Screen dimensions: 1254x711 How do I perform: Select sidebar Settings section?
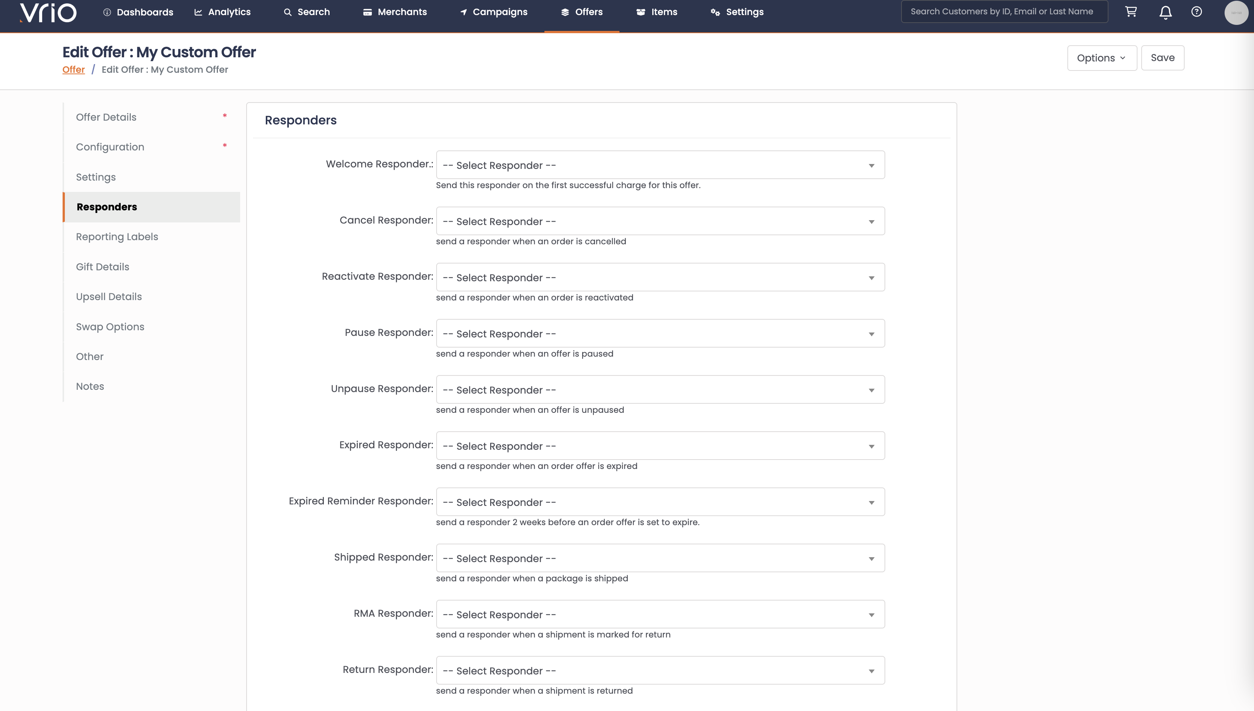coord(152,177)
